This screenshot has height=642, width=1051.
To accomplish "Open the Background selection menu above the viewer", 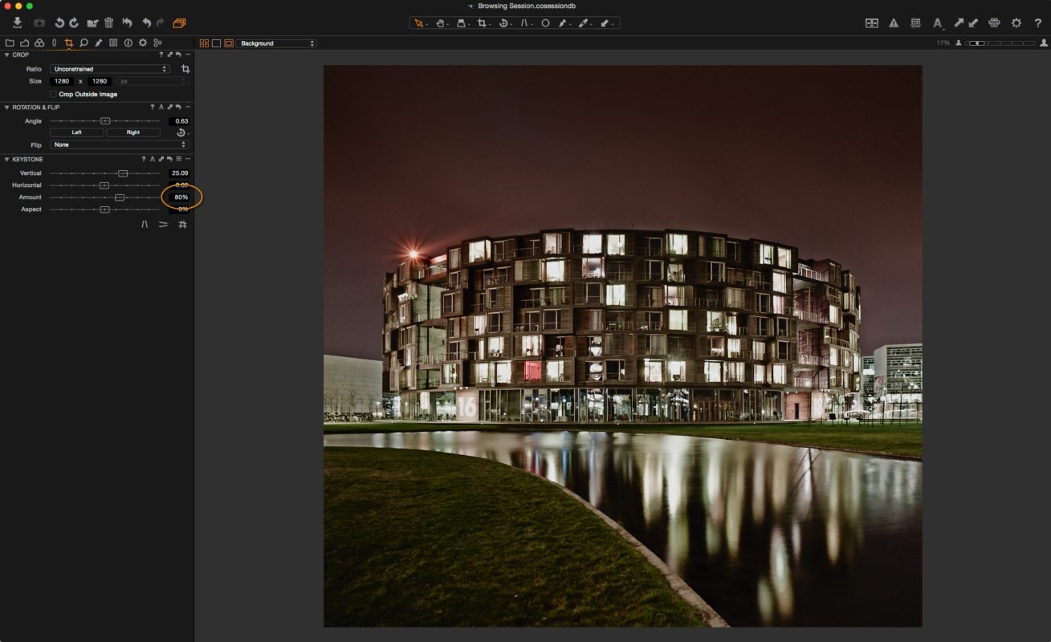I will click(x=277, y=43).
